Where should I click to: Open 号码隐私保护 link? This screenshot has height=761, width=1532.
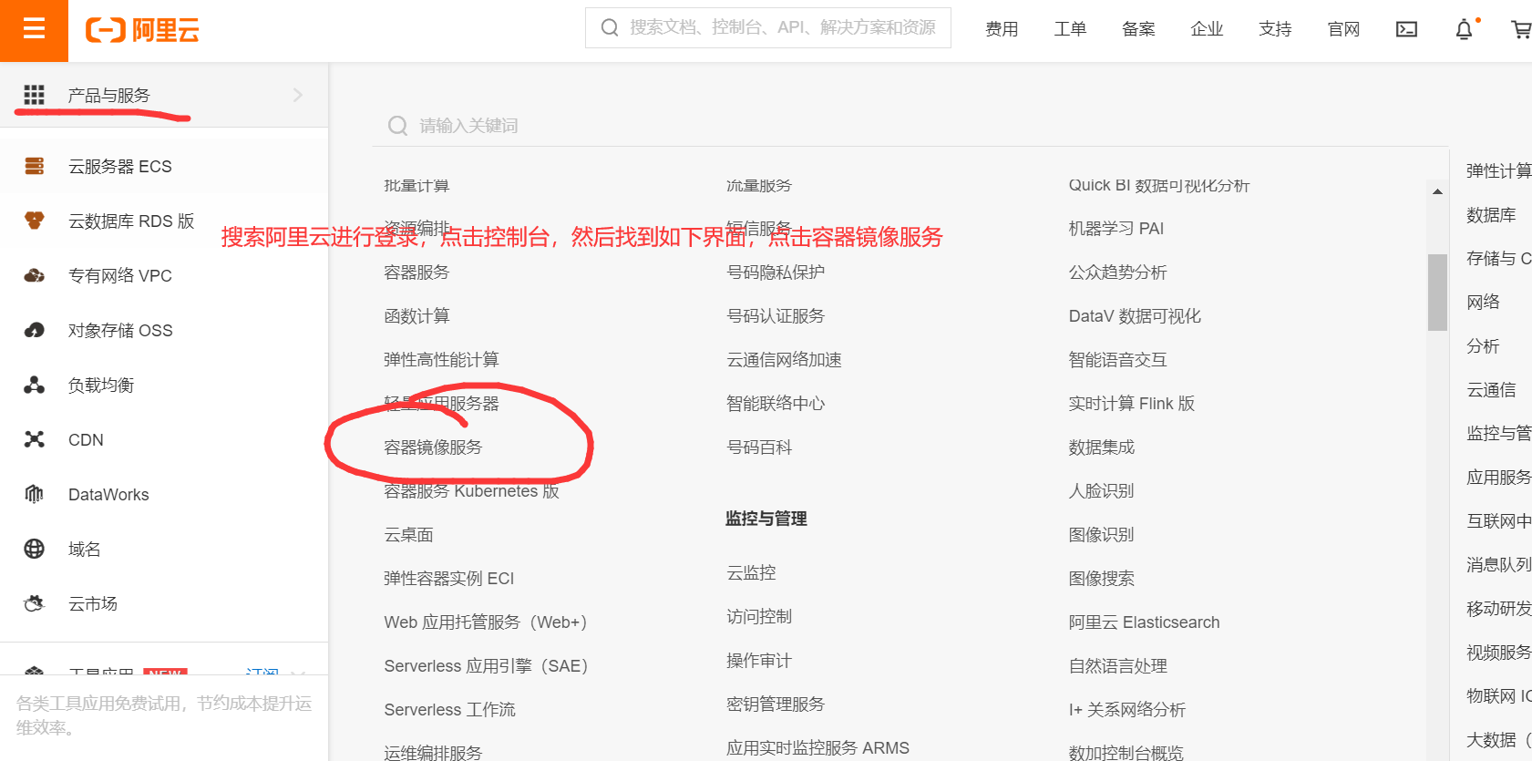tap(776, 273)
